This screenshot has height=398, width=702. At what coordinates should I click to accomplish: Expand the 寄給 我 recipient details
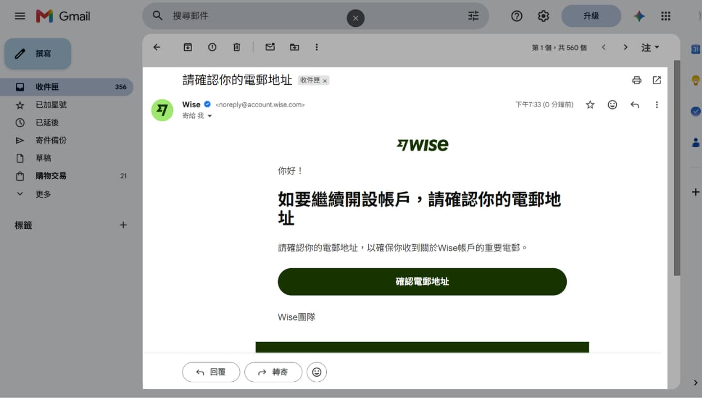pos(210,116)
